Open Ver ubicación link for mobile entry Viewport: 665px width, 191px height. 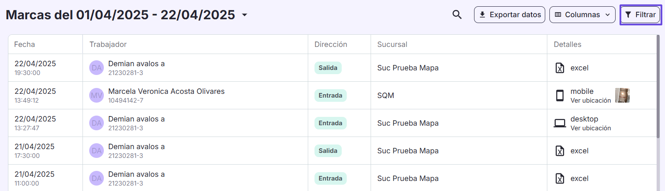coord(590,101)
